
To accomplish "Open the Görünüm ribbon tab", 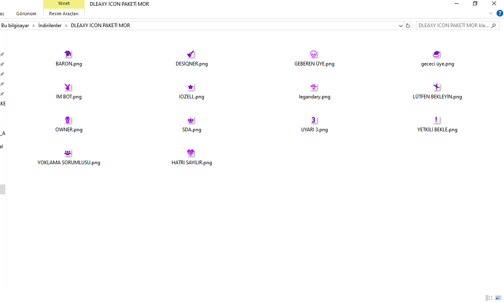I will click(26, 14).
